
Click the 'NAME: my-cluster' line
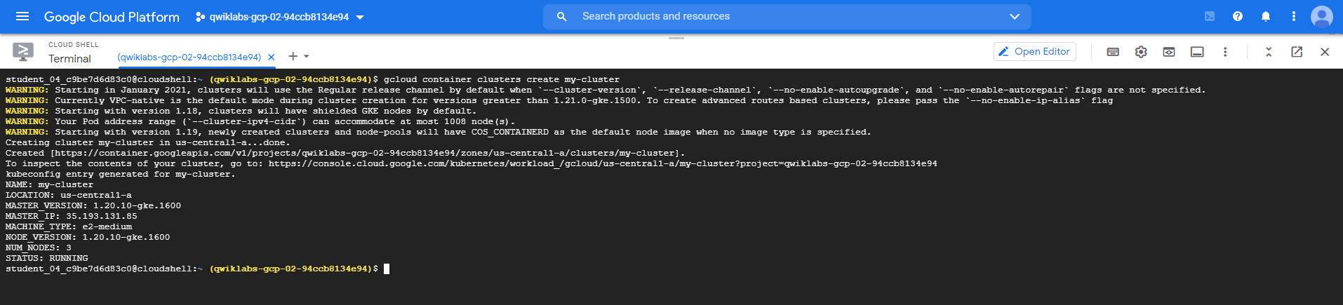coord(49,184)
